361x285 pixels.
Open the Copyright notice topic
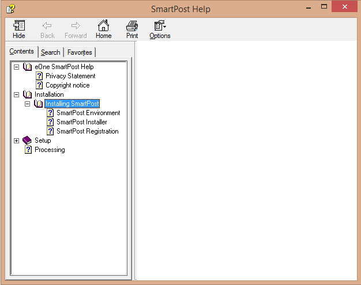click(x=67, y=85)
